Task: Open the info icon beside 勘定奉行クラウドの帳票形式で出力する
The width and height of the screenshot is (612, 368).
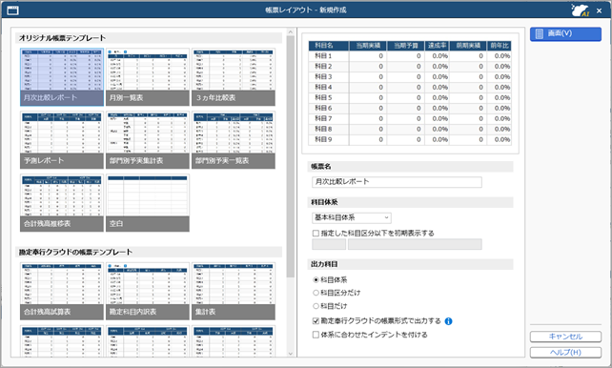Action: click(x=448, y=321)
